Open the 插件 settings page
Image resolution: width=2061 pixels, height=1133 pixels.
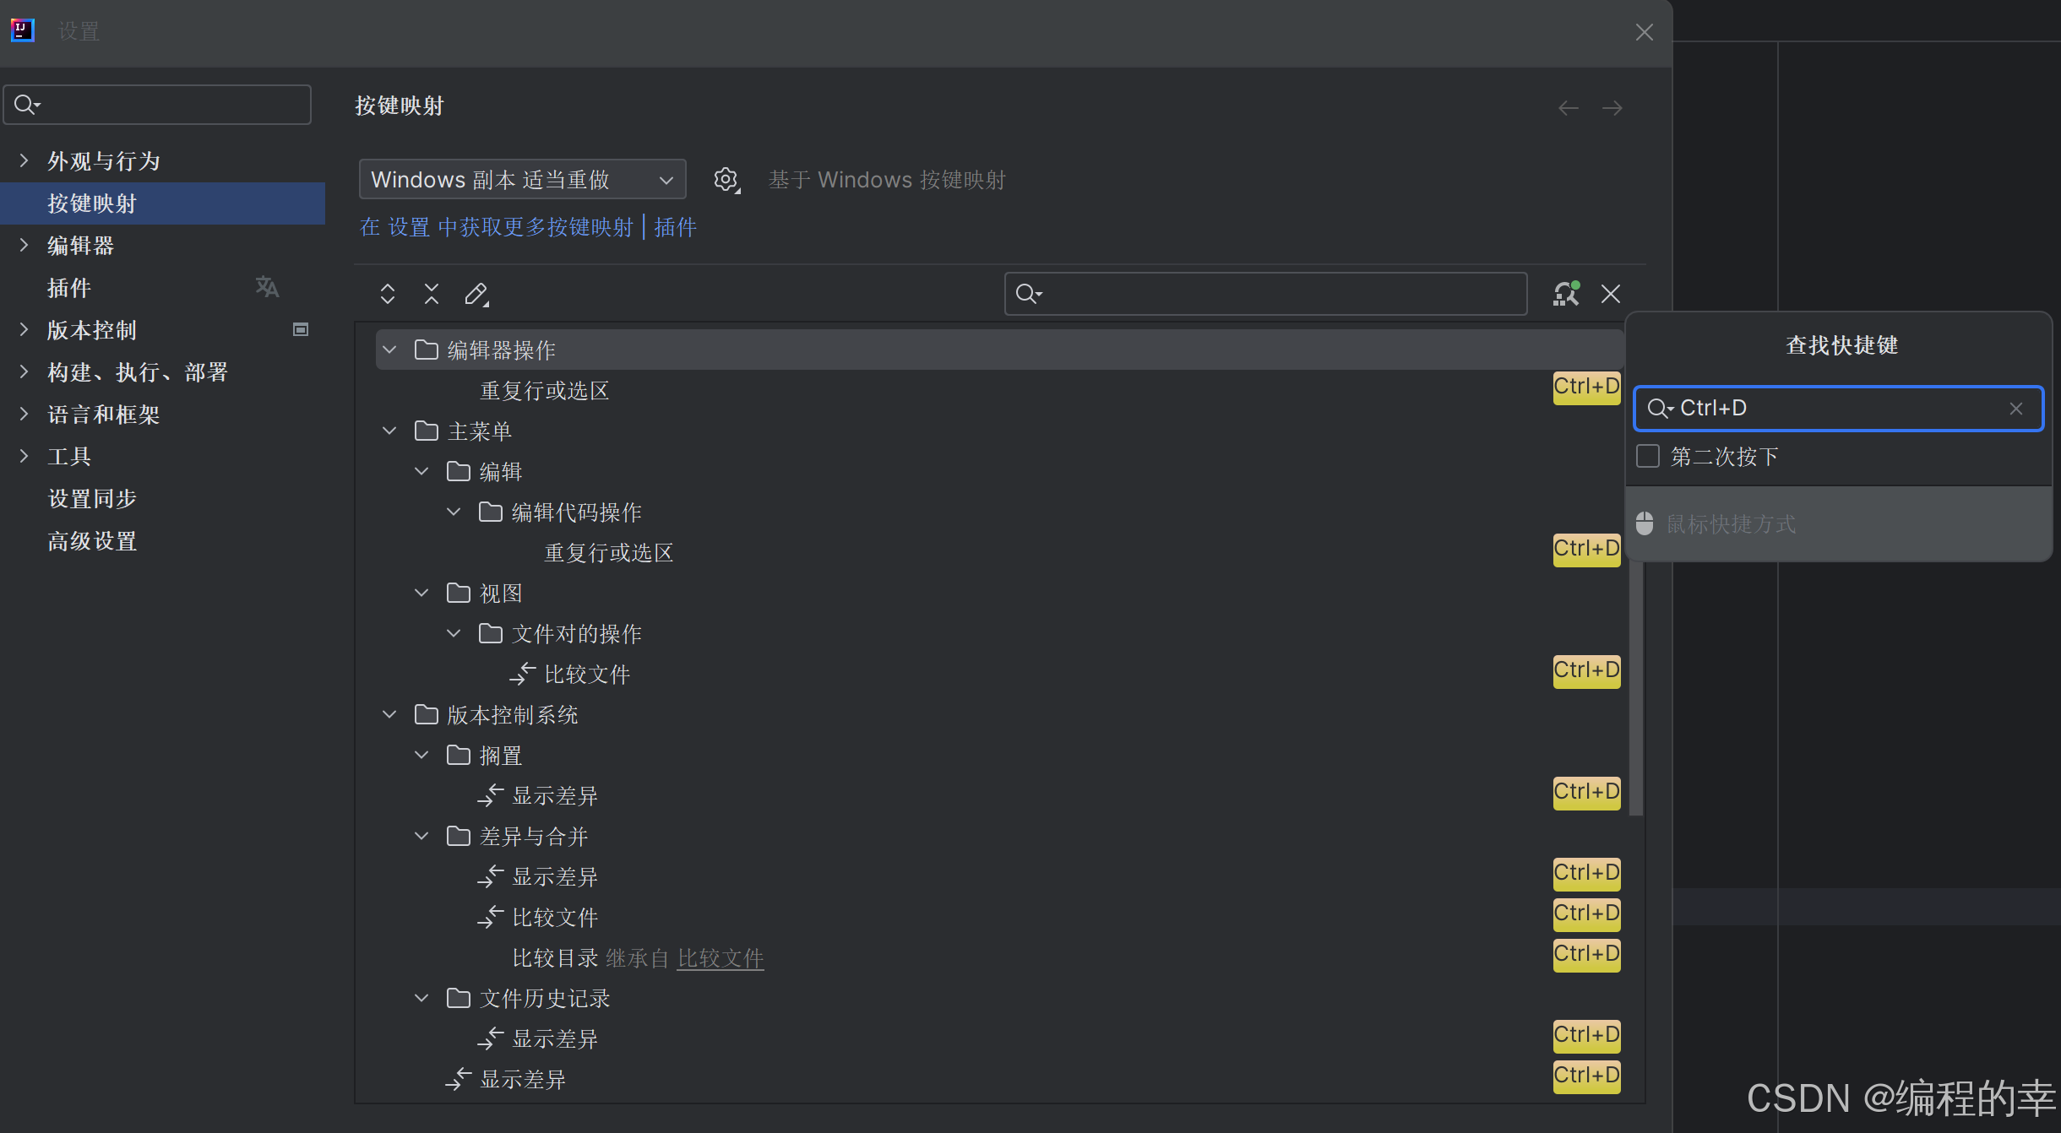[69, 287]
